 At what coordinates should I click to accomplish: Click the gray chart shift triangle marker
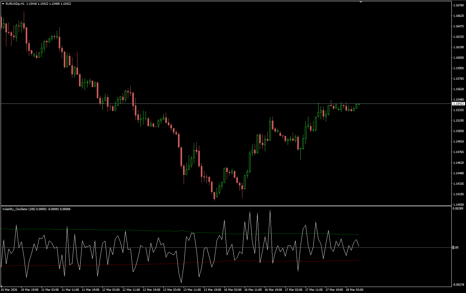pos(361,2)
